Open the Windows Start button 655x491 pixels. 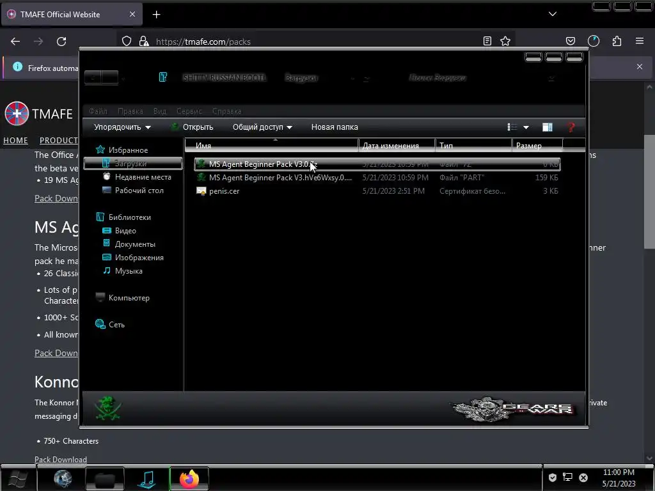[17, 478]
